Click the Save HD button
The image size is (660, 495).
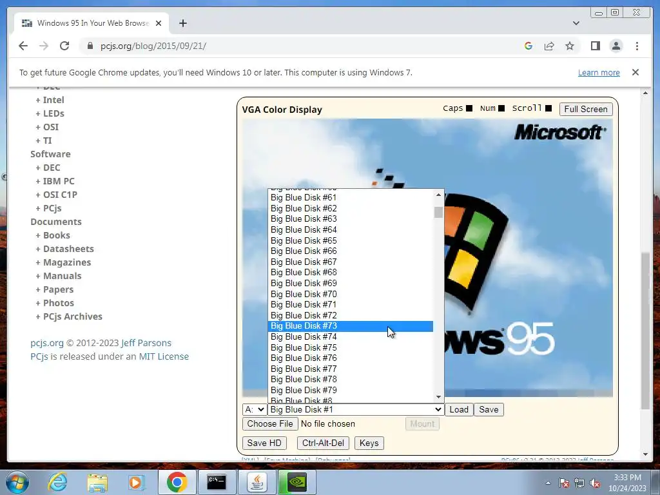(x=264, y=443)
